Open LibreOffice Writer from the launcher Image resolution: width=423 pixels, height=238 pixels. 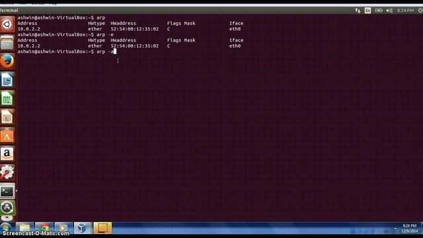tap(7, 79)
